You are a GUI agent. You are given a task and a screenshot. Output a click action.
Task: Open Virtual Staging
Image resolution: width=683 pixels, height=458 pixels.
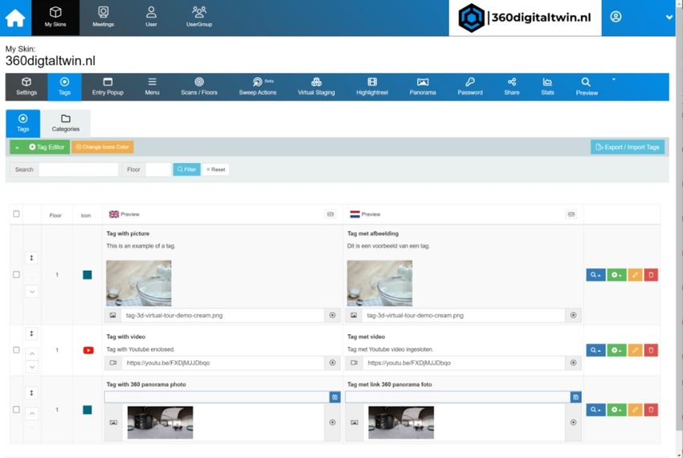click(x=317, y=87)
